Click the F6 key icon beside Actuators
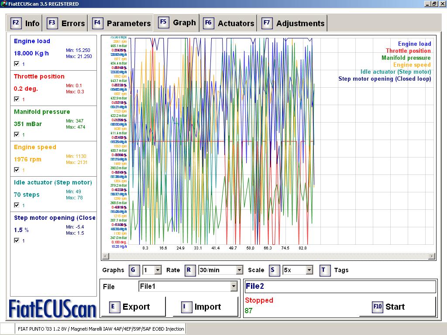This screenshot has height=335, width=447. [208, 23]
